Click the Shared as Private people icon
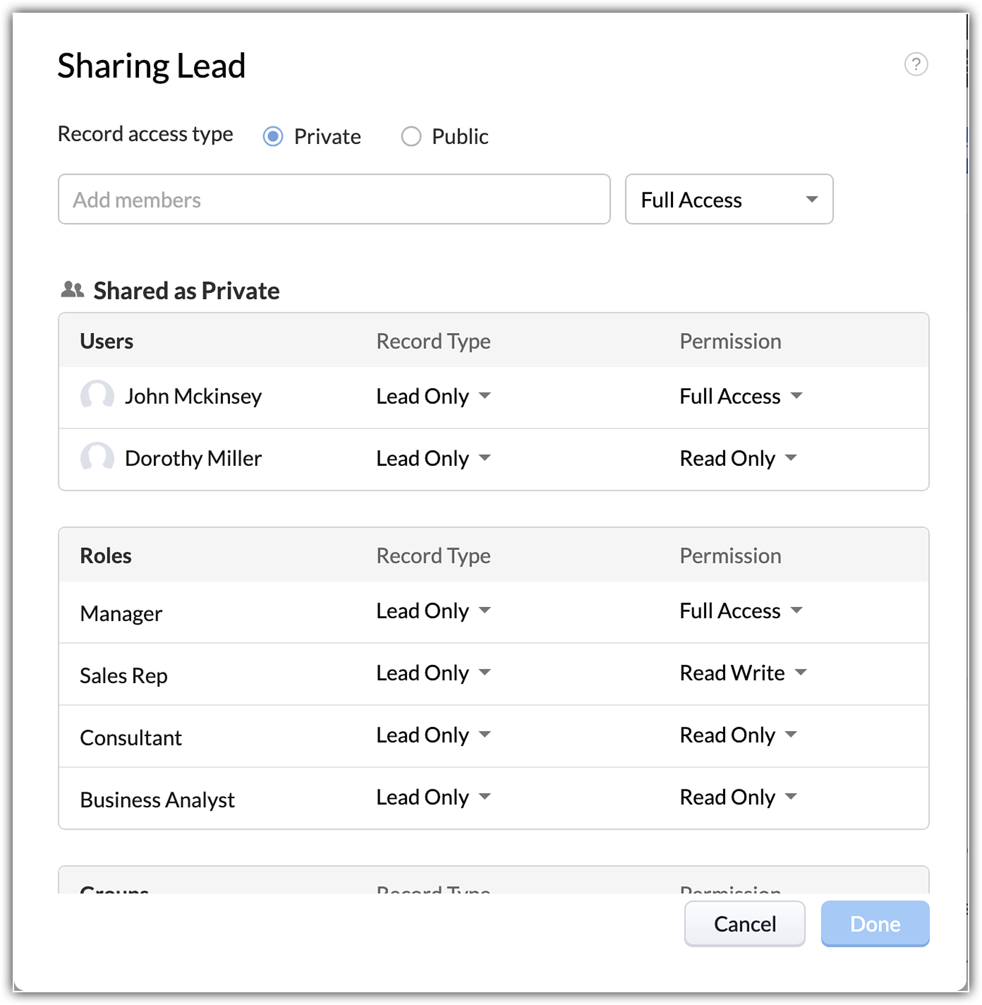 click(x=72, y=290)
